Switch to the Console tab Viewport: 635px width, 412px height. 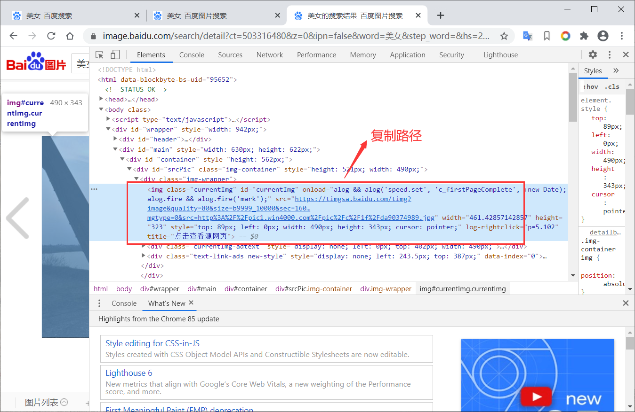coord(192,54)
